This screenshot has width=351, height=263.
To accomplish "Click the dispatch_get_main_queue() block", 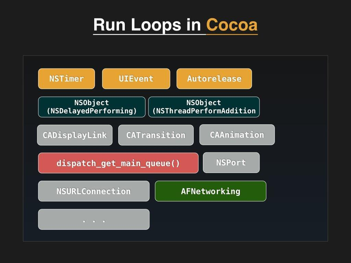I will 118,163.
